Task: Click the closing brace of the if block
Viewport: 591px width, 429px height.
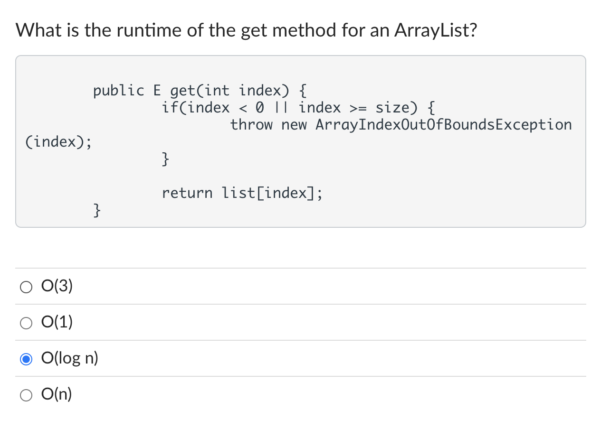Action: (164, 159)
